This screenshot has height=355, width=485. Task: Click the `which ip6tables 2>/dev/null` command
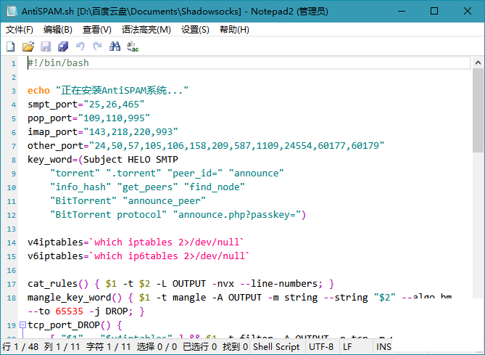(170, 256)
